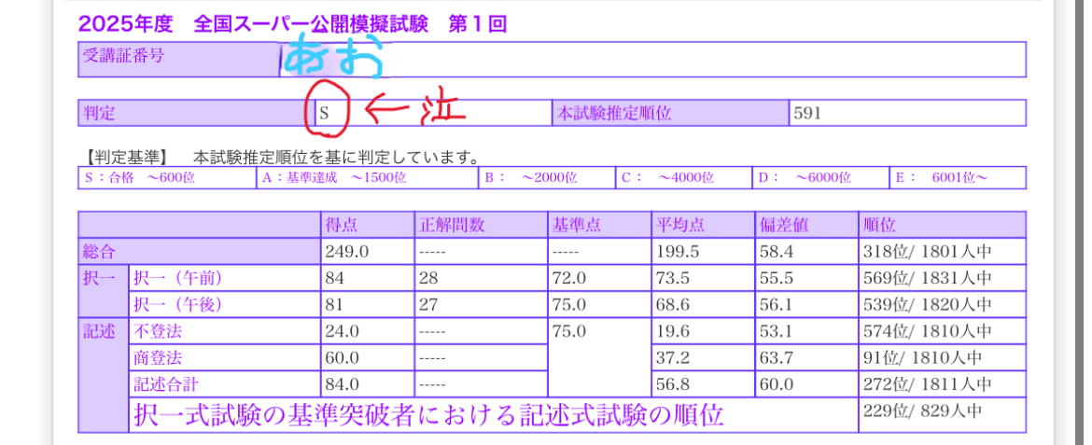Click the E： 6001位～ criteria cell

click(x=959, y=177)
